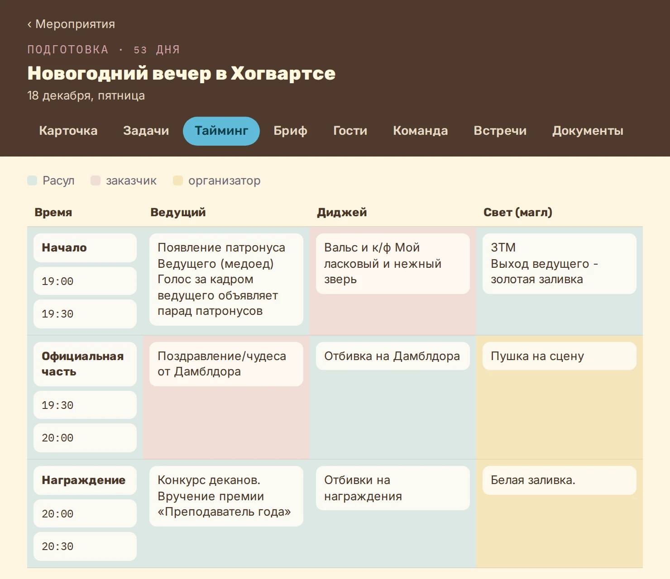
Task: Go to the Встречи tab
Action: [x=500, y=131]
